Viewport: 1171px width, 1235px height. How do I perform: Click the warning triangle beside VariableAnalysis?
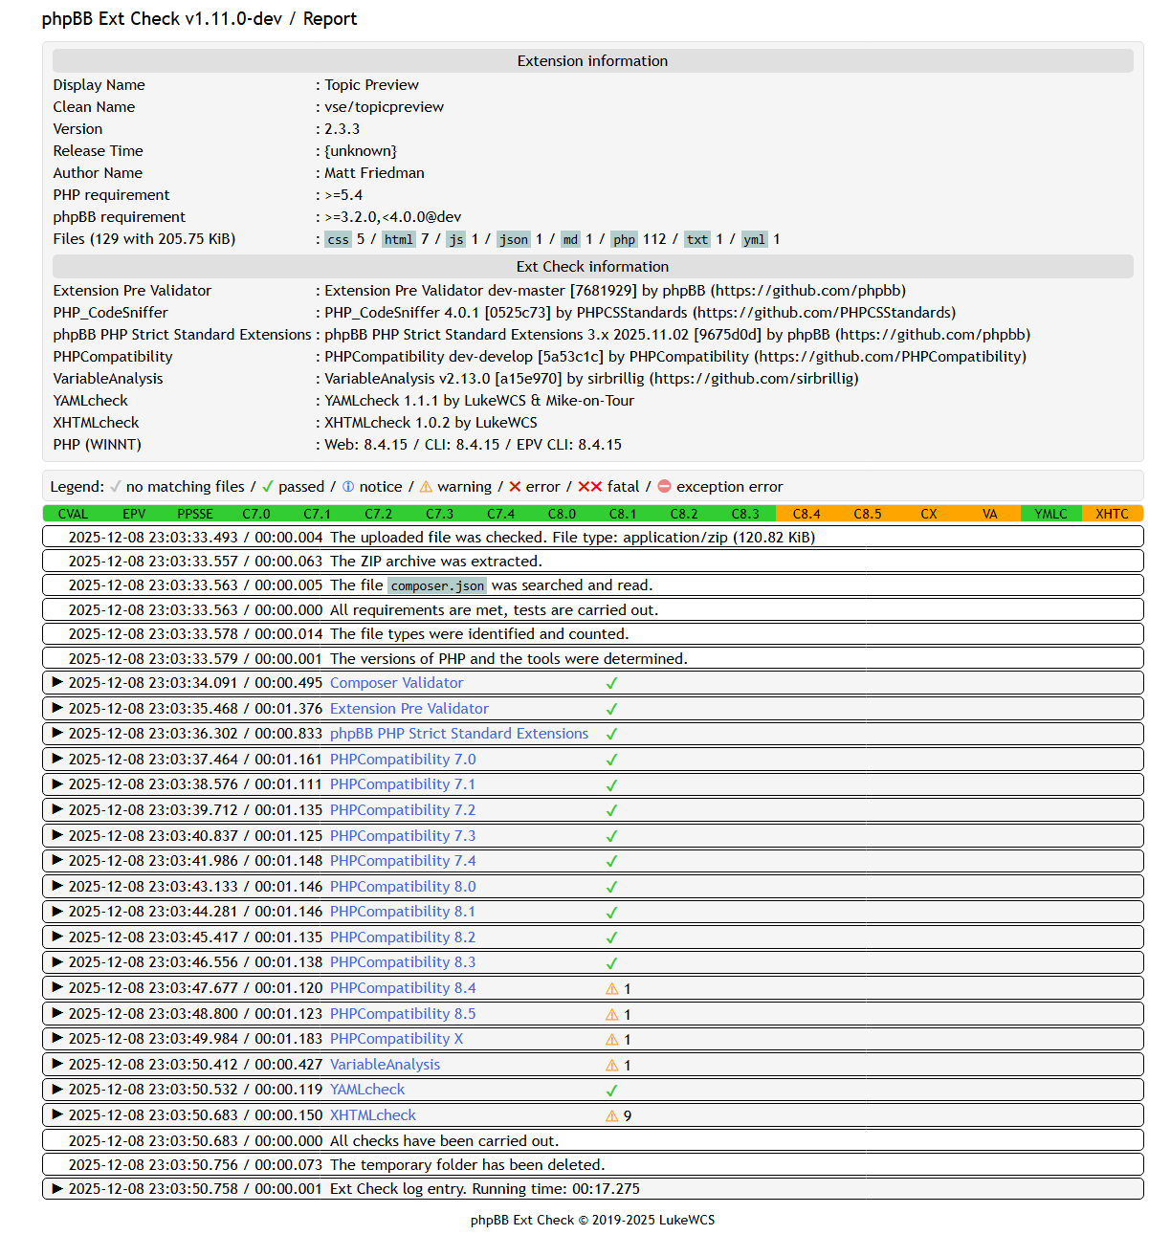tap(611, 1065)
